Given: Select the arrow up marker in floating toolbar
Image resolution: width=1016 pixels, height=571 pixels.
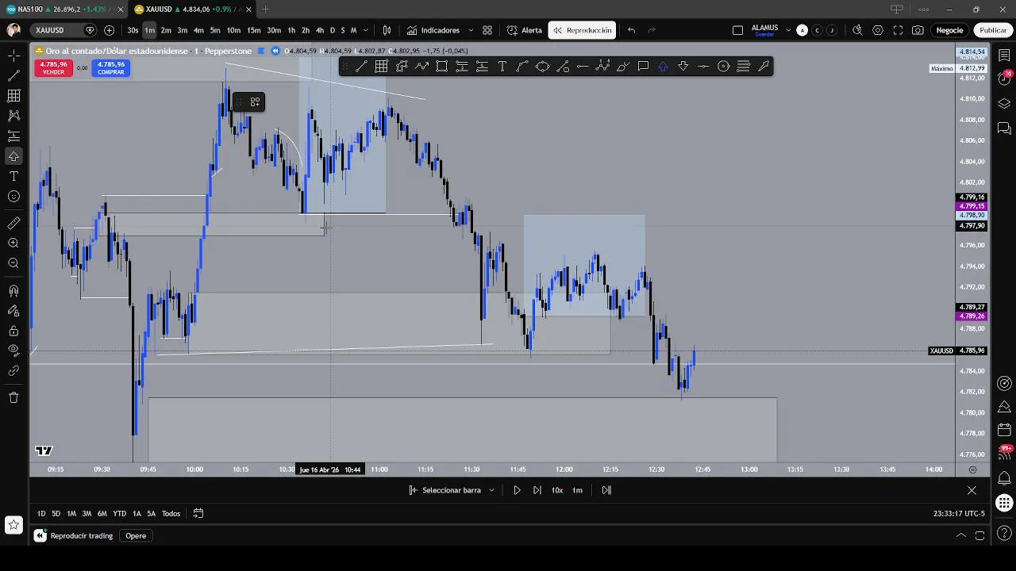Looking at the screenshot, I should point(663,67).
